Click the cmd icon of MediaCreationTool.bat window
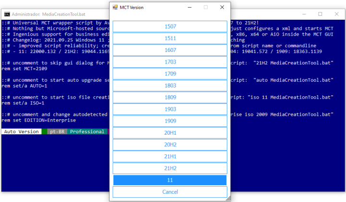The height and width of the screenshot is (202, 346). point(7,14)
